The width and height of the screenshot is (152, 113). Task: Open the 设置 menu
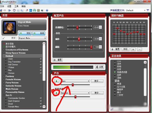(9, 6)
